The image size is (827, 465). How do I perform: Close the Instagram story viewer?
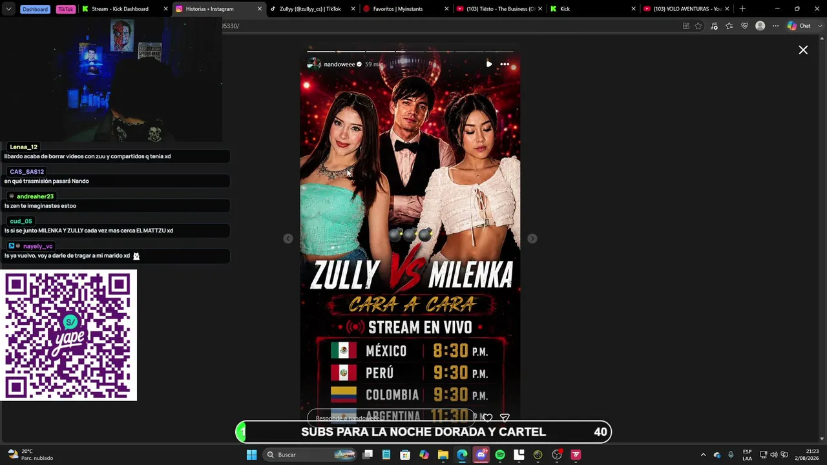pos(803,50)
